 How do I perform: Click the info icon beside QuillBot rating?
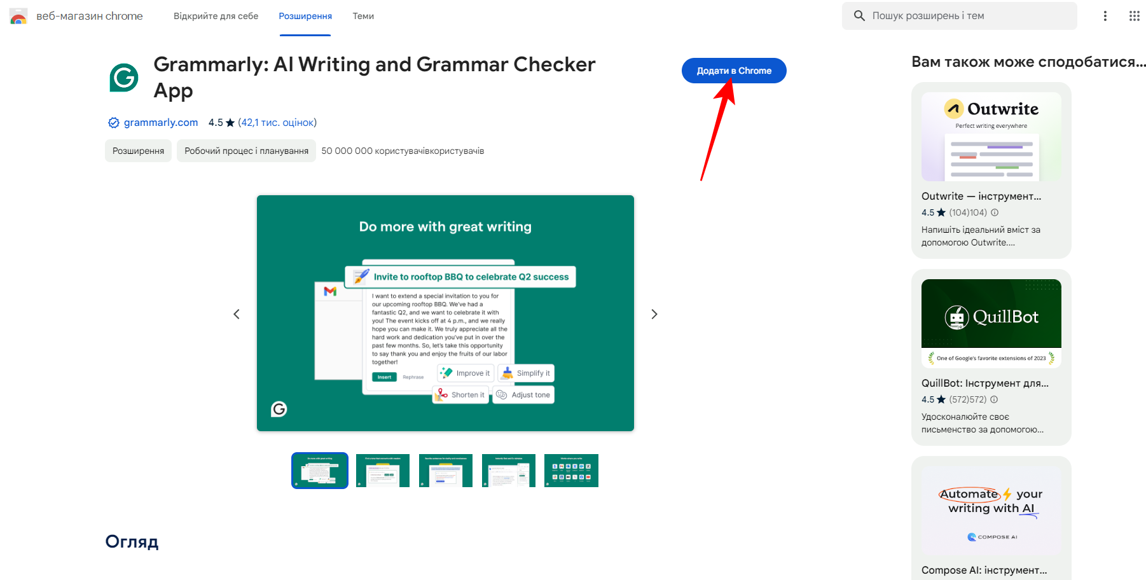click(x=994, y=399)
